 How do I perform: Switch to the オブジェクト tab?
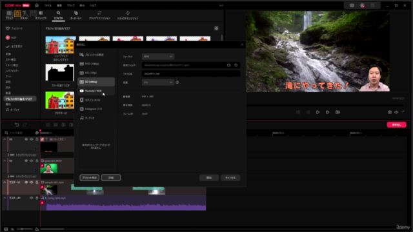tap(41, 15)
